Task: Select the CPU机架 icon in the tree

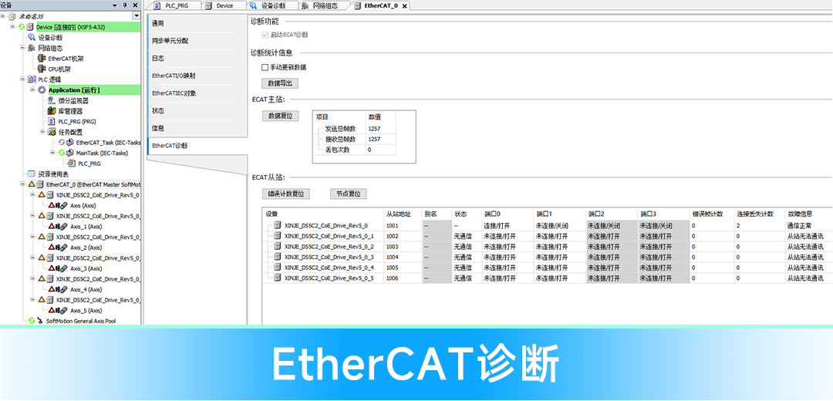Action: [x=42, y=69]
